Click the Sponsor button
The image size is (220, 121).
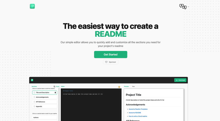[x=111, y=62]
